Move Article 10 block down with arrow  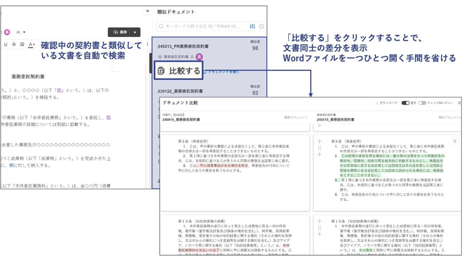(319, 234)
